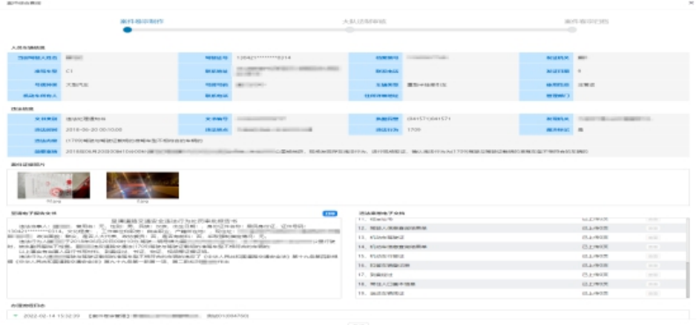Image resolution: width=698 pixels, height=325 pixels.
Task: Click the action button in row 16
Action: tap(652, 265)
